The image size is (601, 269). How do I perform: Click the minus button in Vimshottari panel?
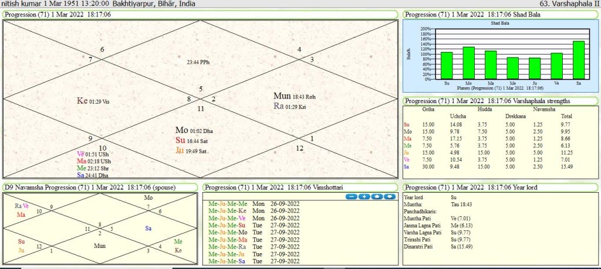(x=352, y=196)
